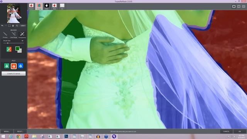The width and height of the screenshot is (247, 139).
Task: Open the headphones app on the taskbar
Action: 98,136
